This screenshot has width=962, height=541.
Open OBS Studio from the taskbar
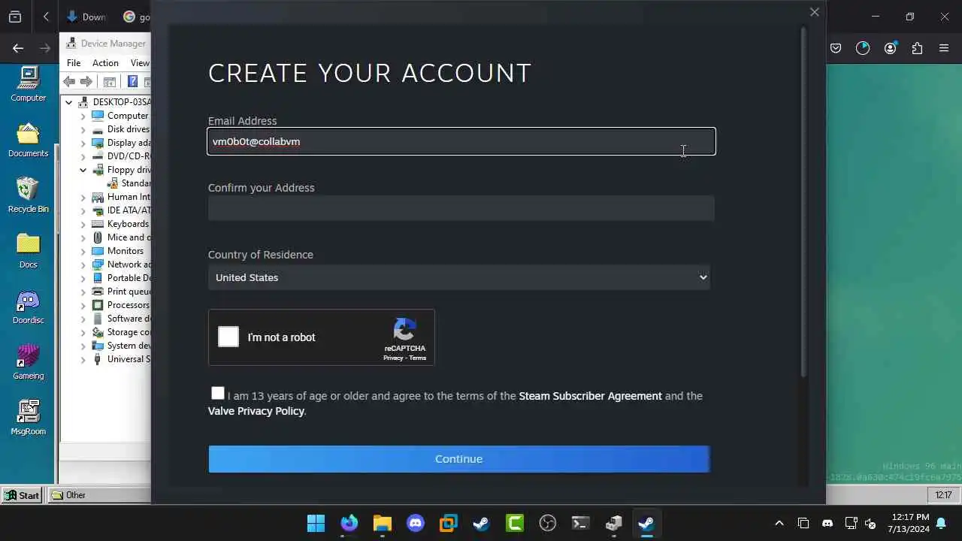click(548, 523)
